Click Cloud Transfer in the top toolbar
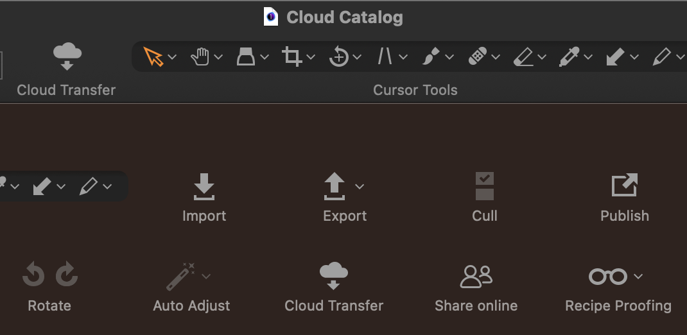Image resolution: width=687 pixels, height=335 pixels. [67, 69]
